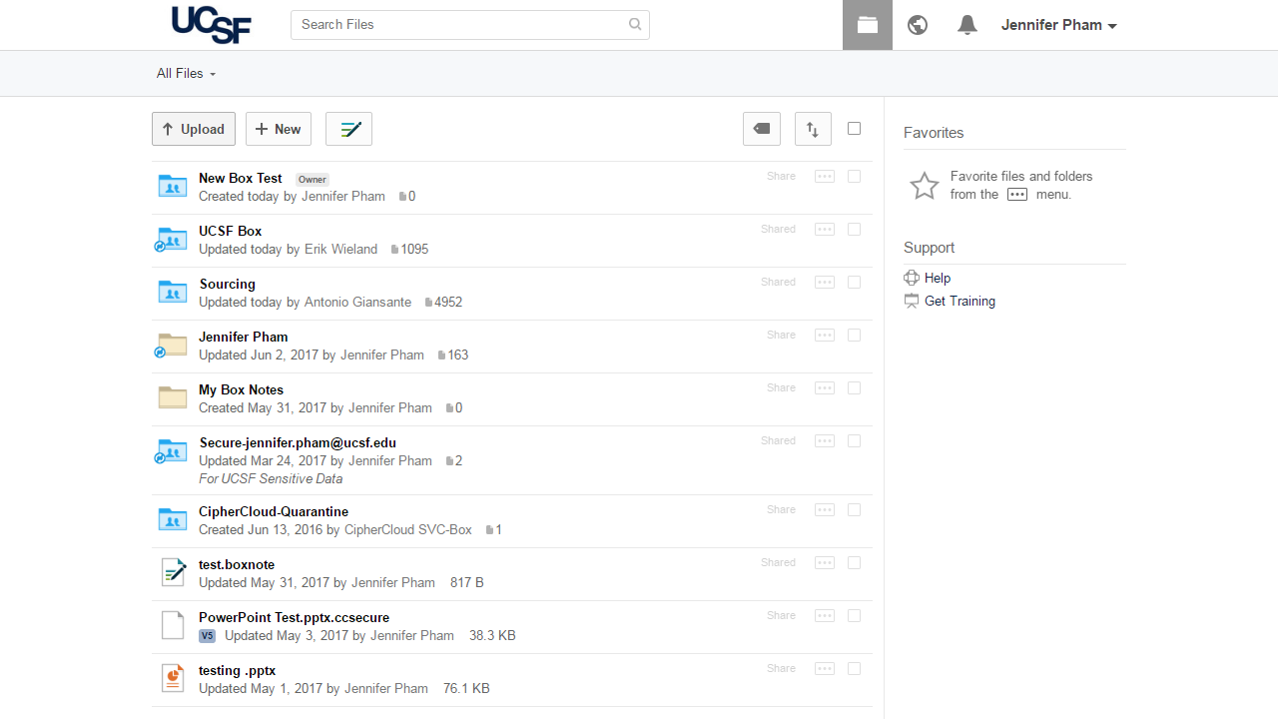Open the UCSF Box folder name
Screen dimensions: 1278x719
click(231, 232)
